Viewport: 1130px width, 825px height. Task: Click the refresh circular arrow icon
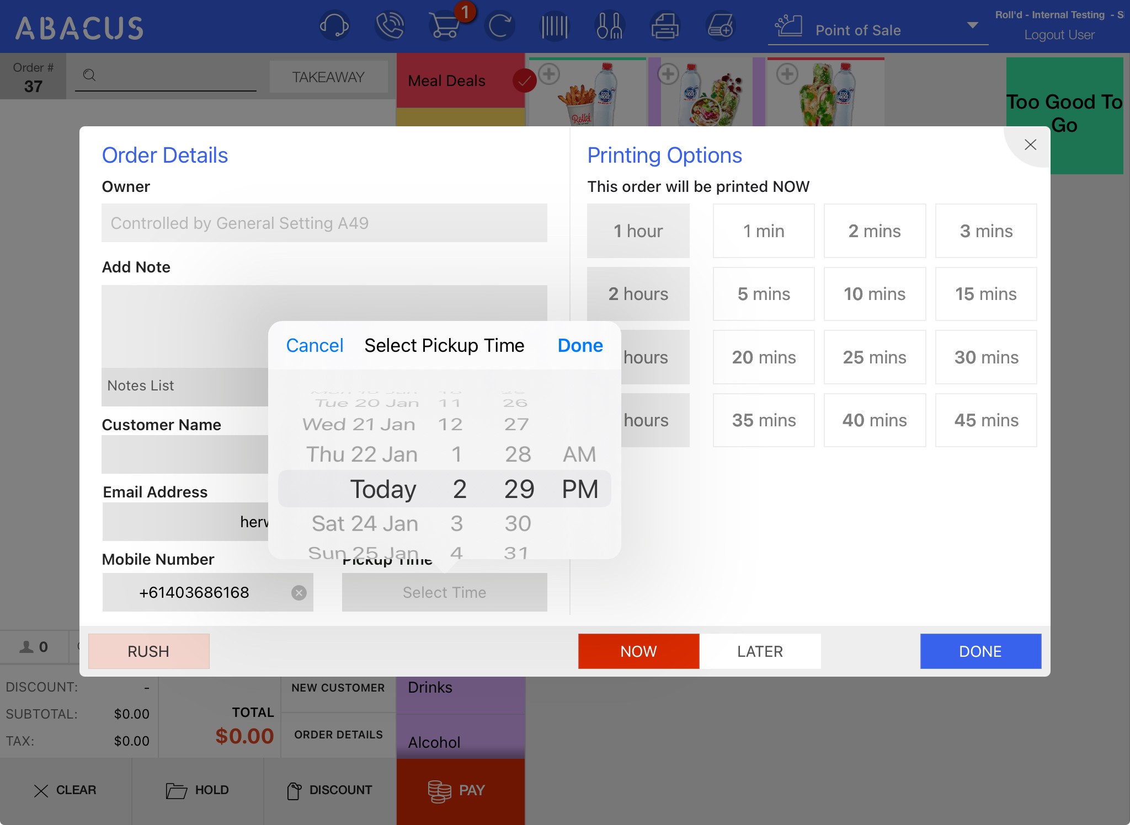500,26
